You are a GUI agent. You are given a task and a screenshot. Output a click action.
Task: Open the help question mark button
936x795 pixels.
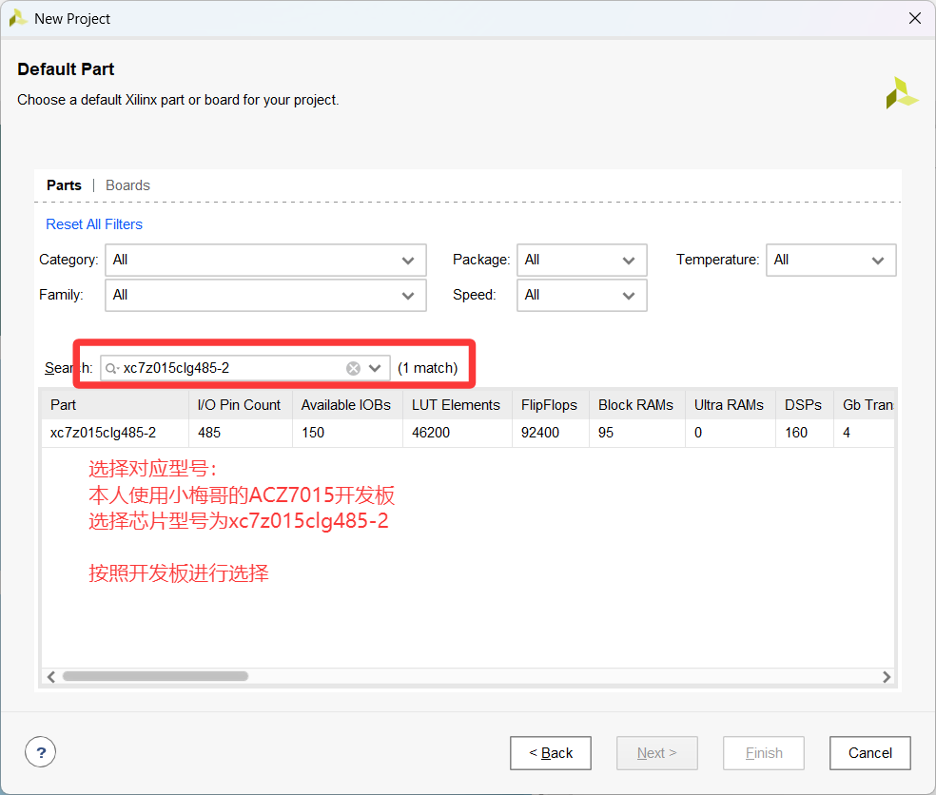pyautogui.click(x=41, y=752)
